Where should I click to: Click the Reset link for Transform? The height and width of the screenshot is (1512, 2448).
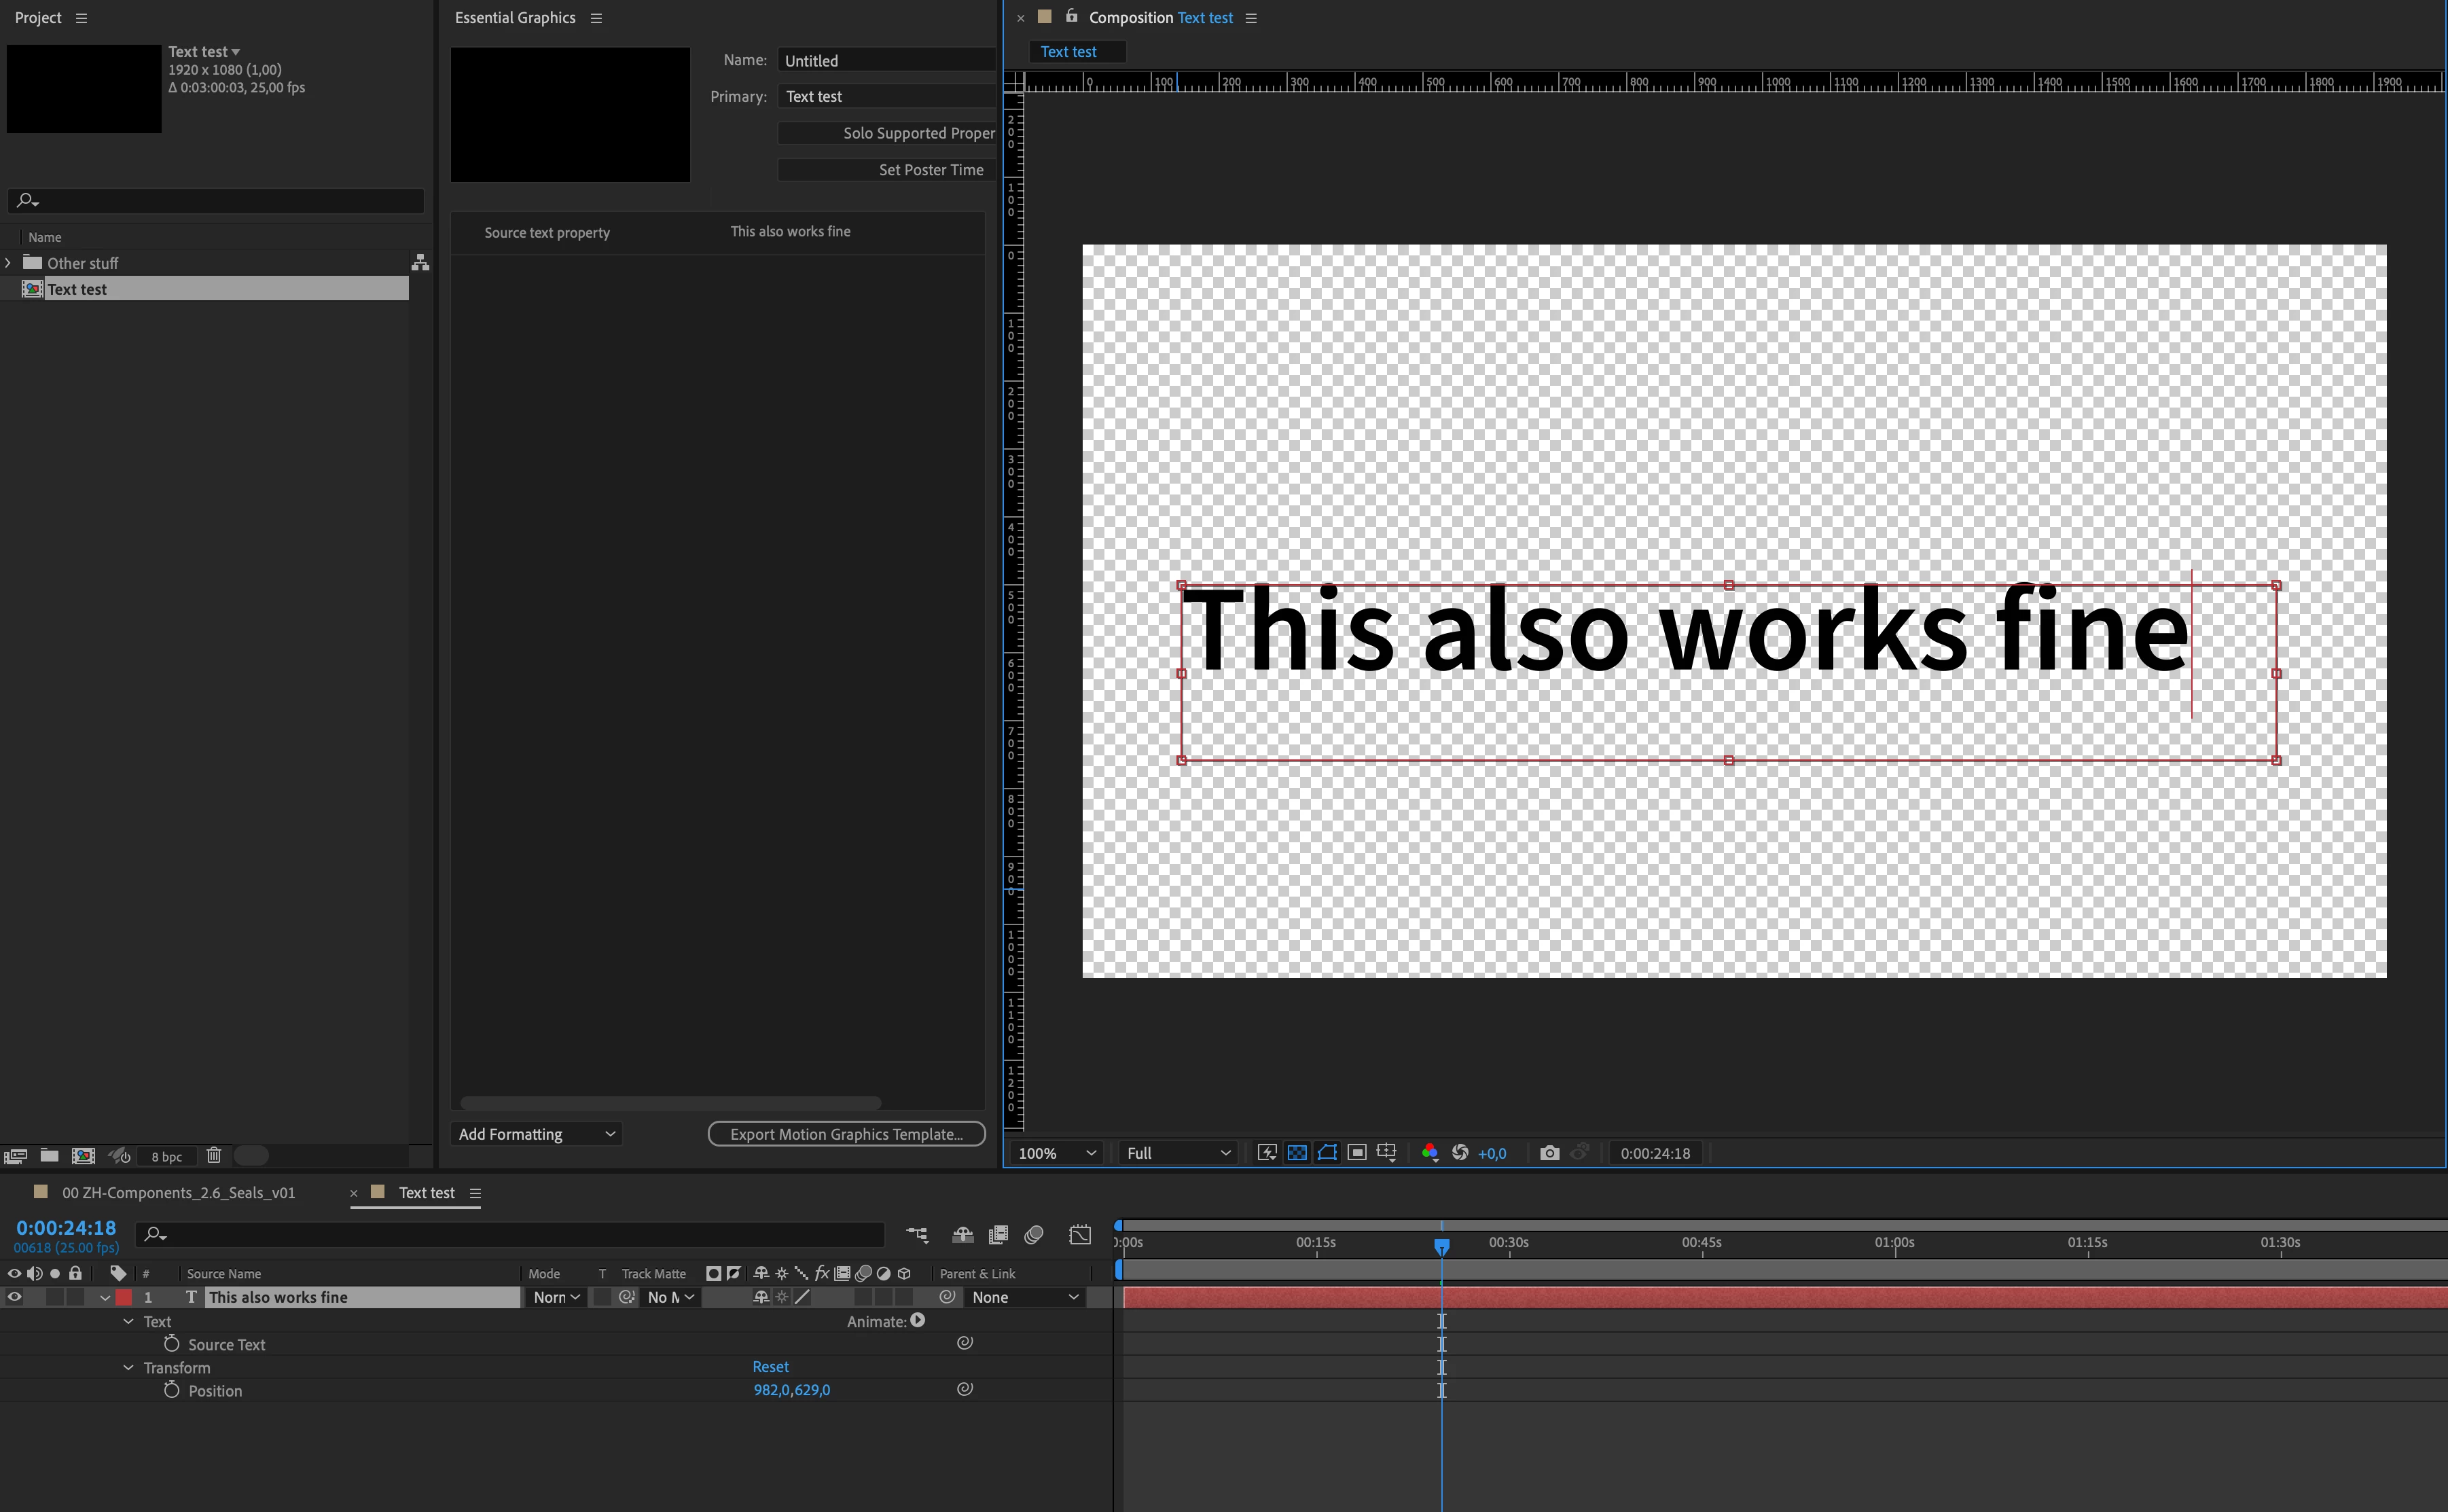pyautogui.click(x=770, y=1367)
